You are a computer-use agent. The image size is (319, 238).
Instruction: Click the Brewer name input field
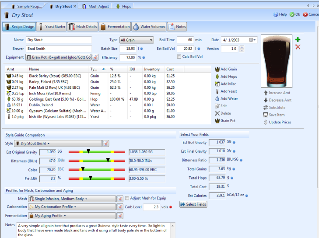pos(58,49)
